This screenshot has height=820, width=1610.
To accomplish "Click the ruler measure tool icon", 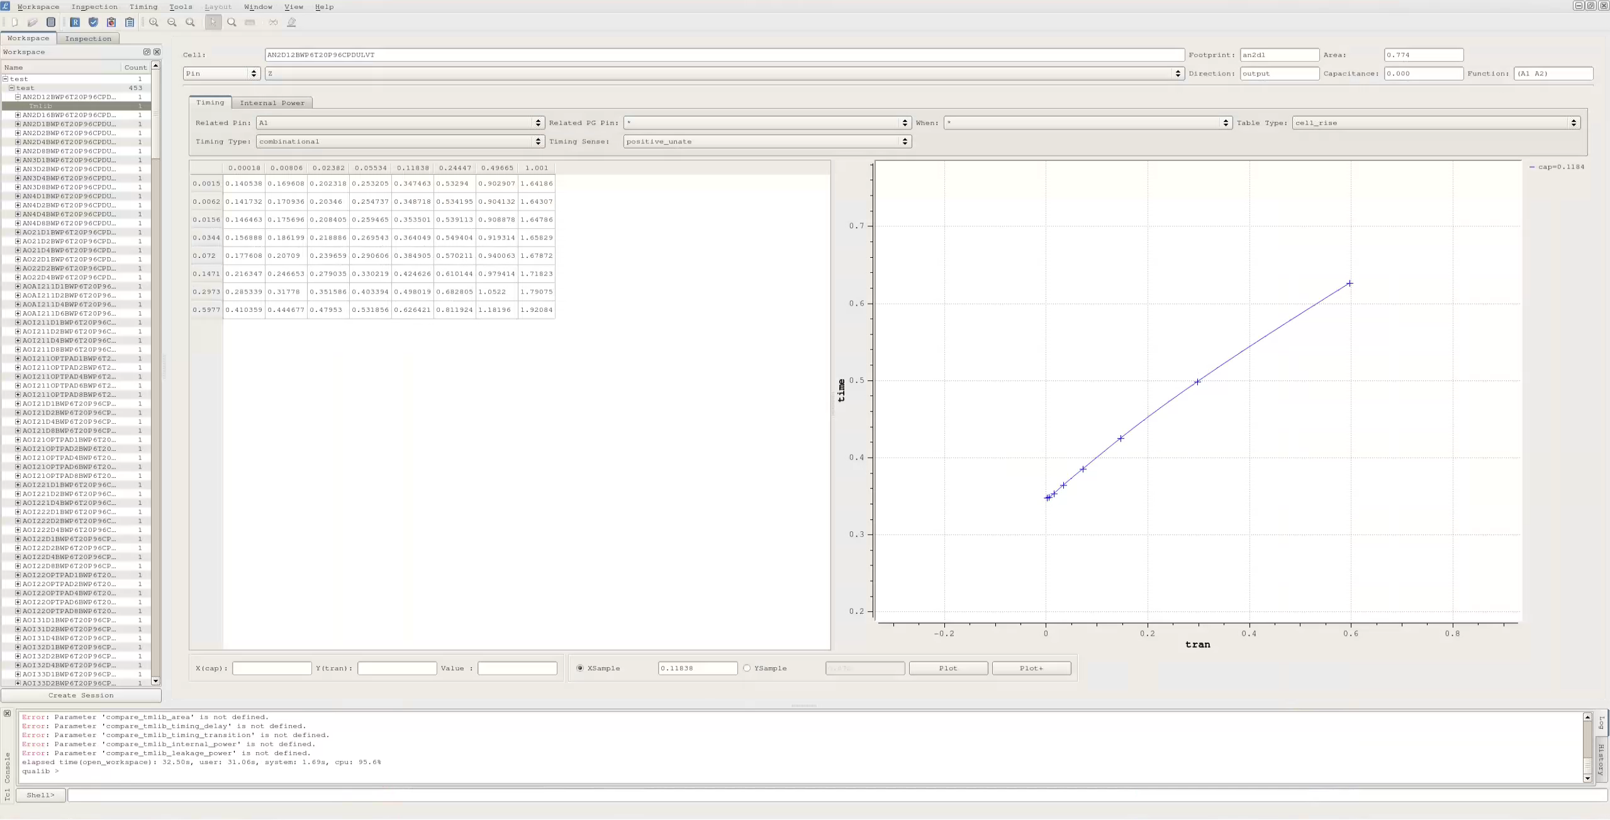I will tap(250, 22).
